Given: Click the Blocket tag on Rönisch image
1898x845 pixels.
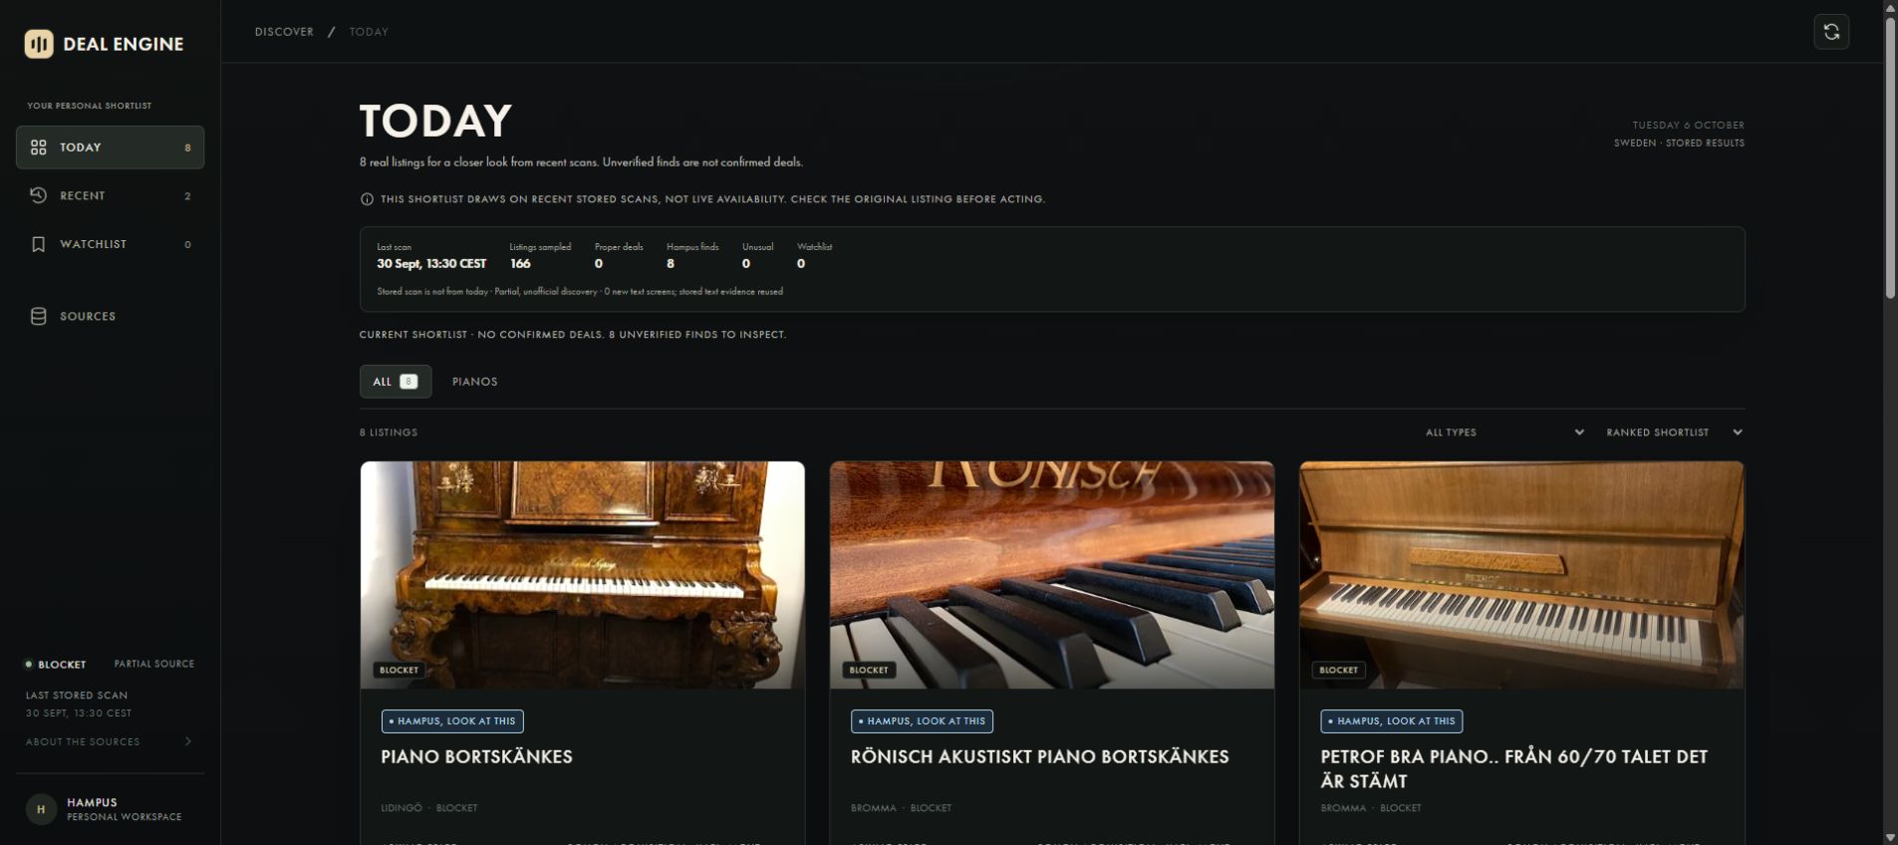Looking at the screenshot, I should click(x=869, y=670).
